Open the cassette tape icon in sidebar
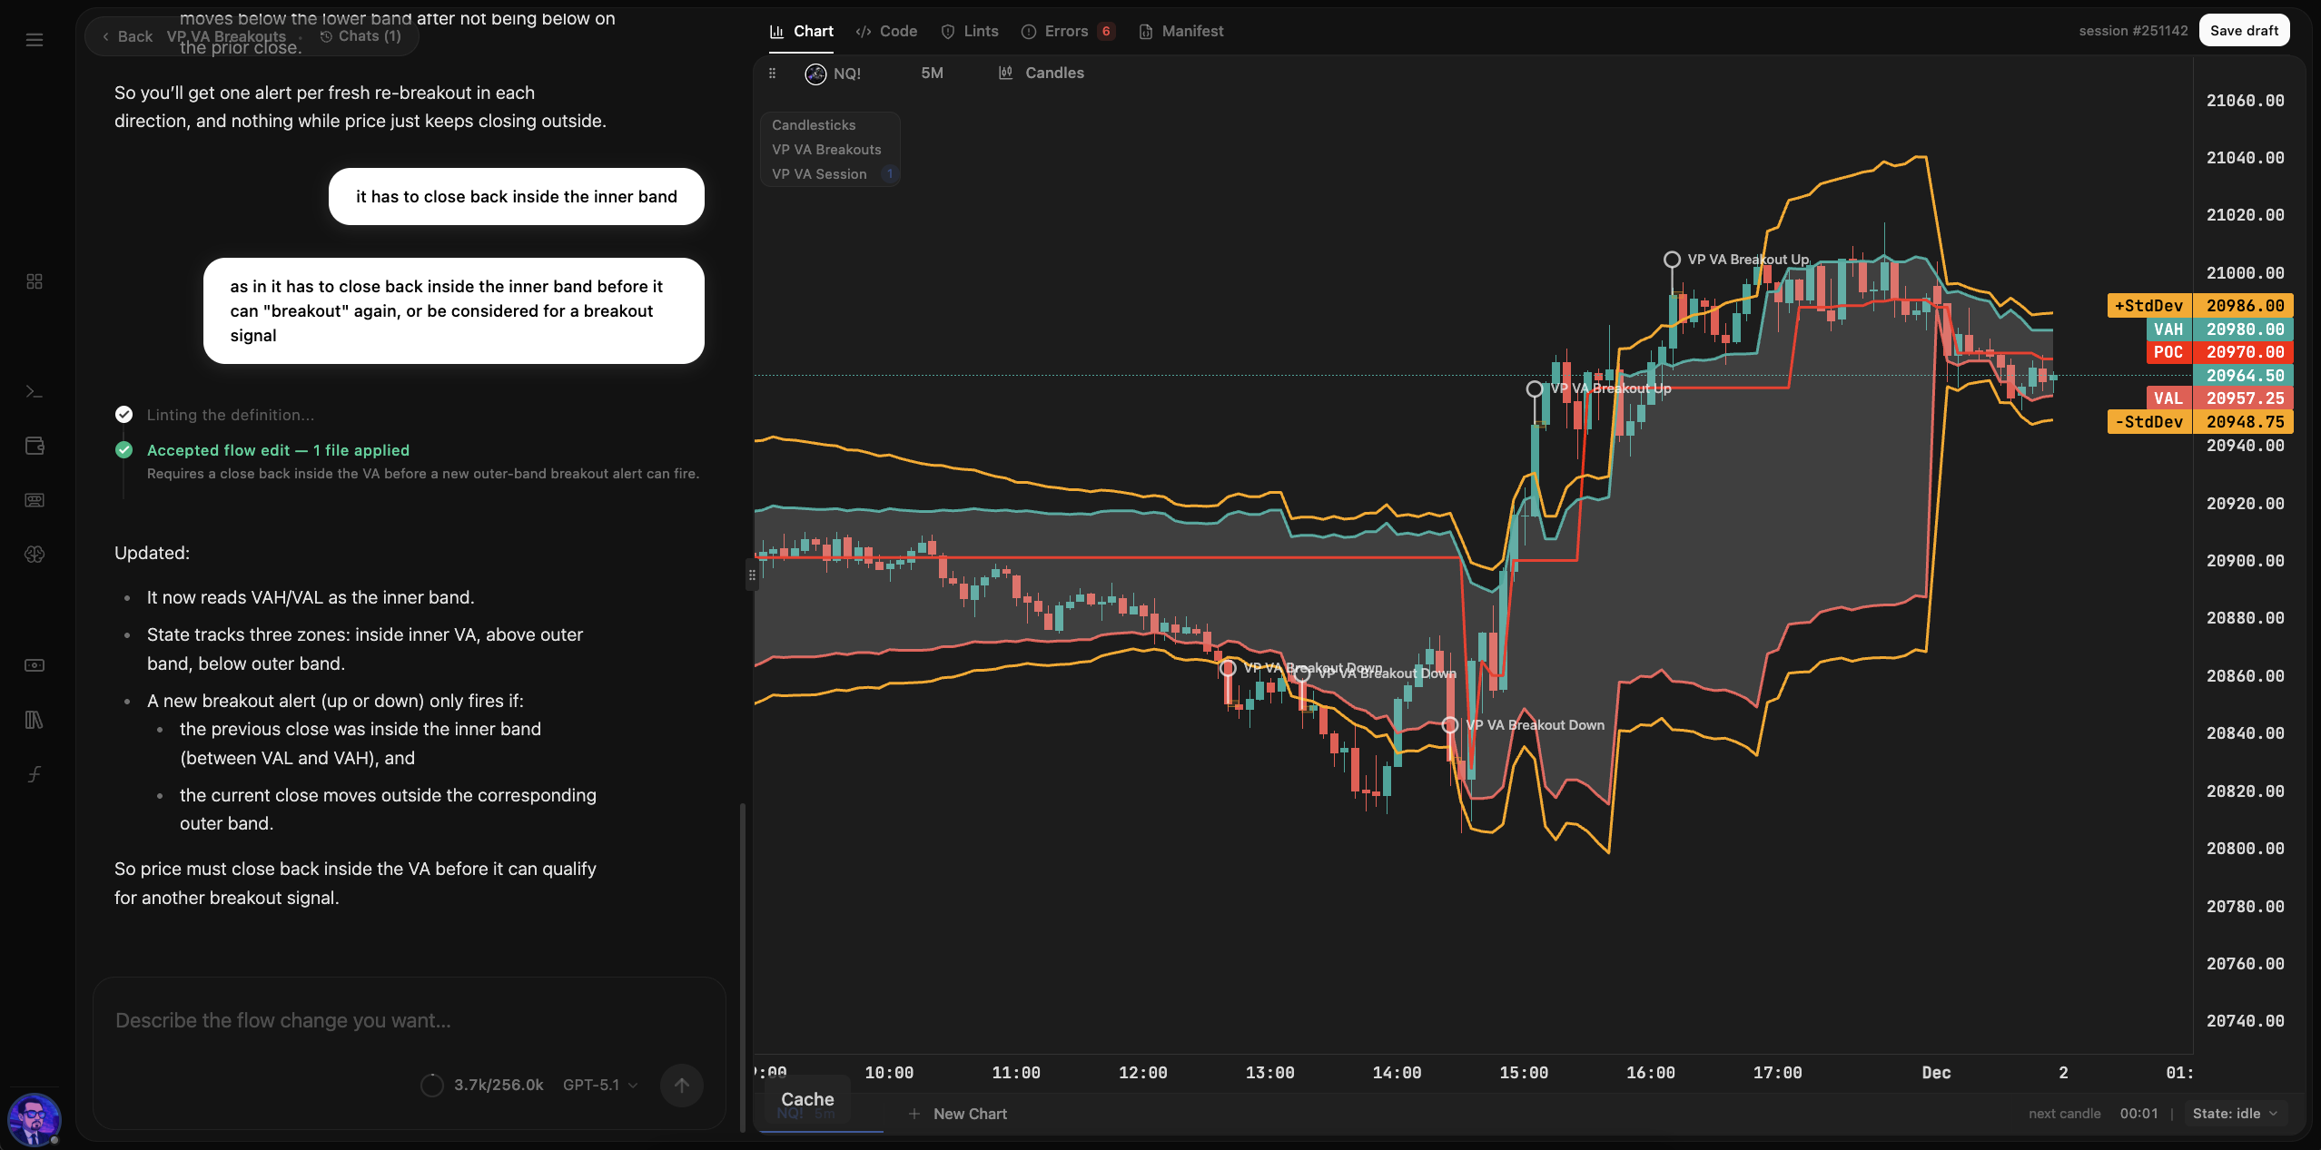 click(x=35, y=500)
